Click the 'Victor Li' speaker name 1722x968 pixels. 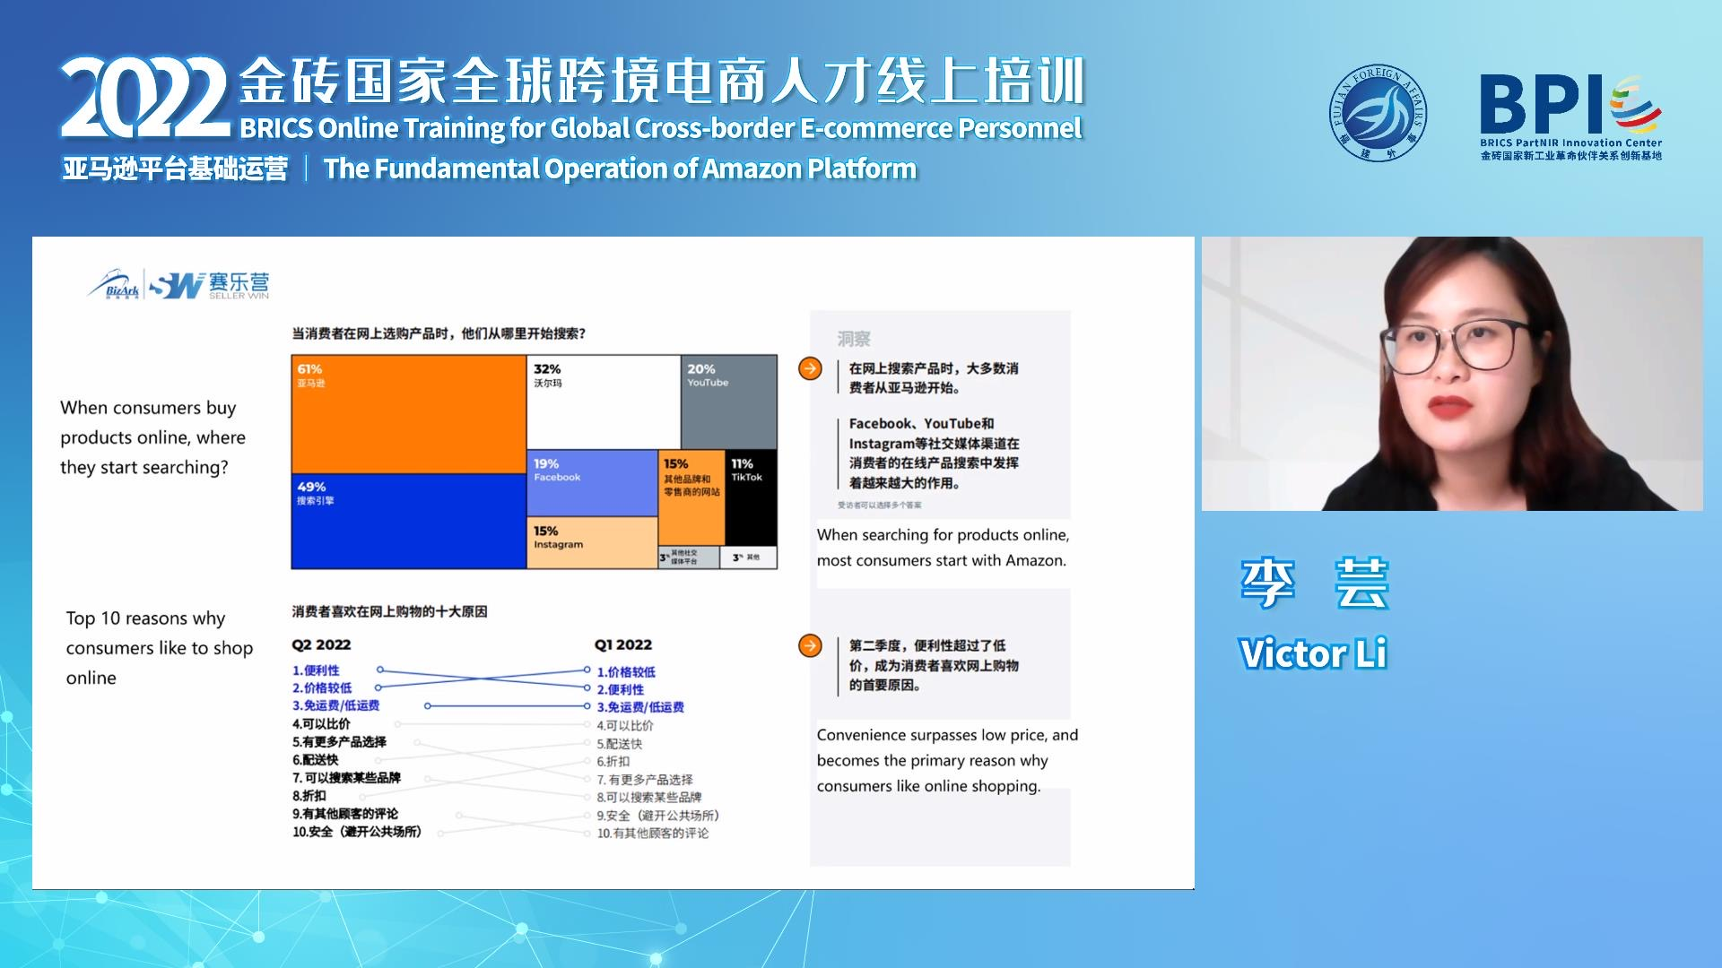1313,653
